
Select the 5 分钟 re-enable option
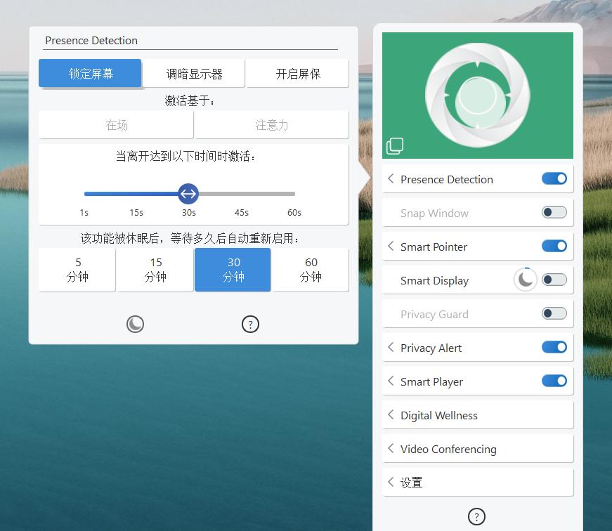click(x=77, y=270)
